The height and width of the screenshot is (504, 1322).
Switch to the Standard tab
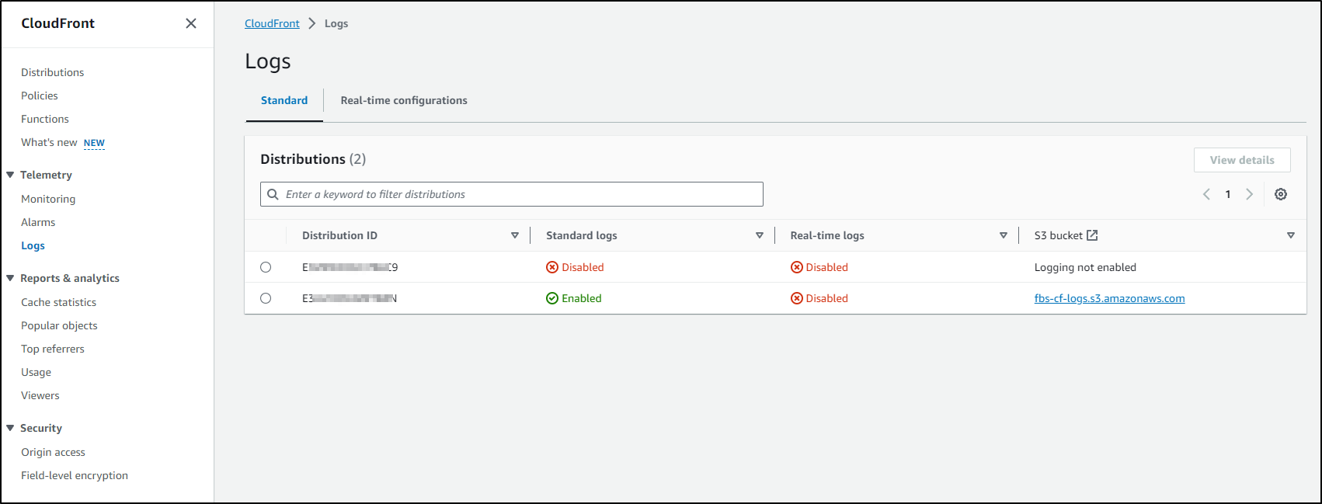click(284, 100)
